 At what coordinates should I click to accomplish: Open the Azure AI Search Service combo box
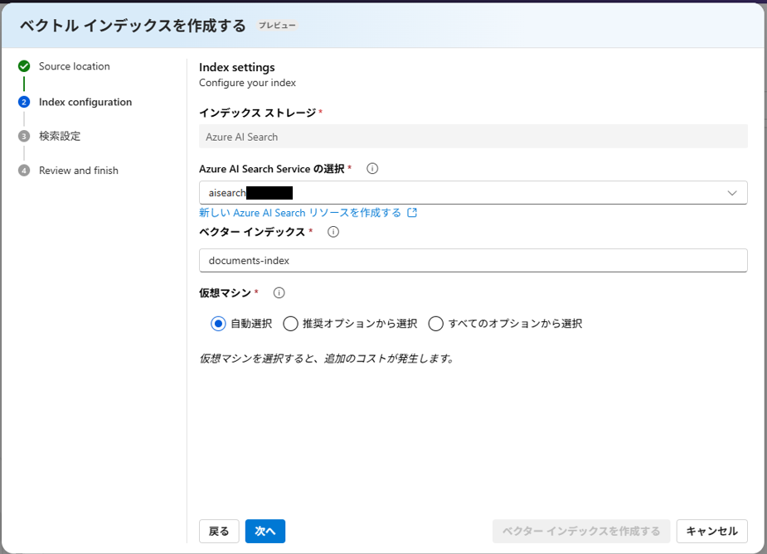click(x=473, y=192)
